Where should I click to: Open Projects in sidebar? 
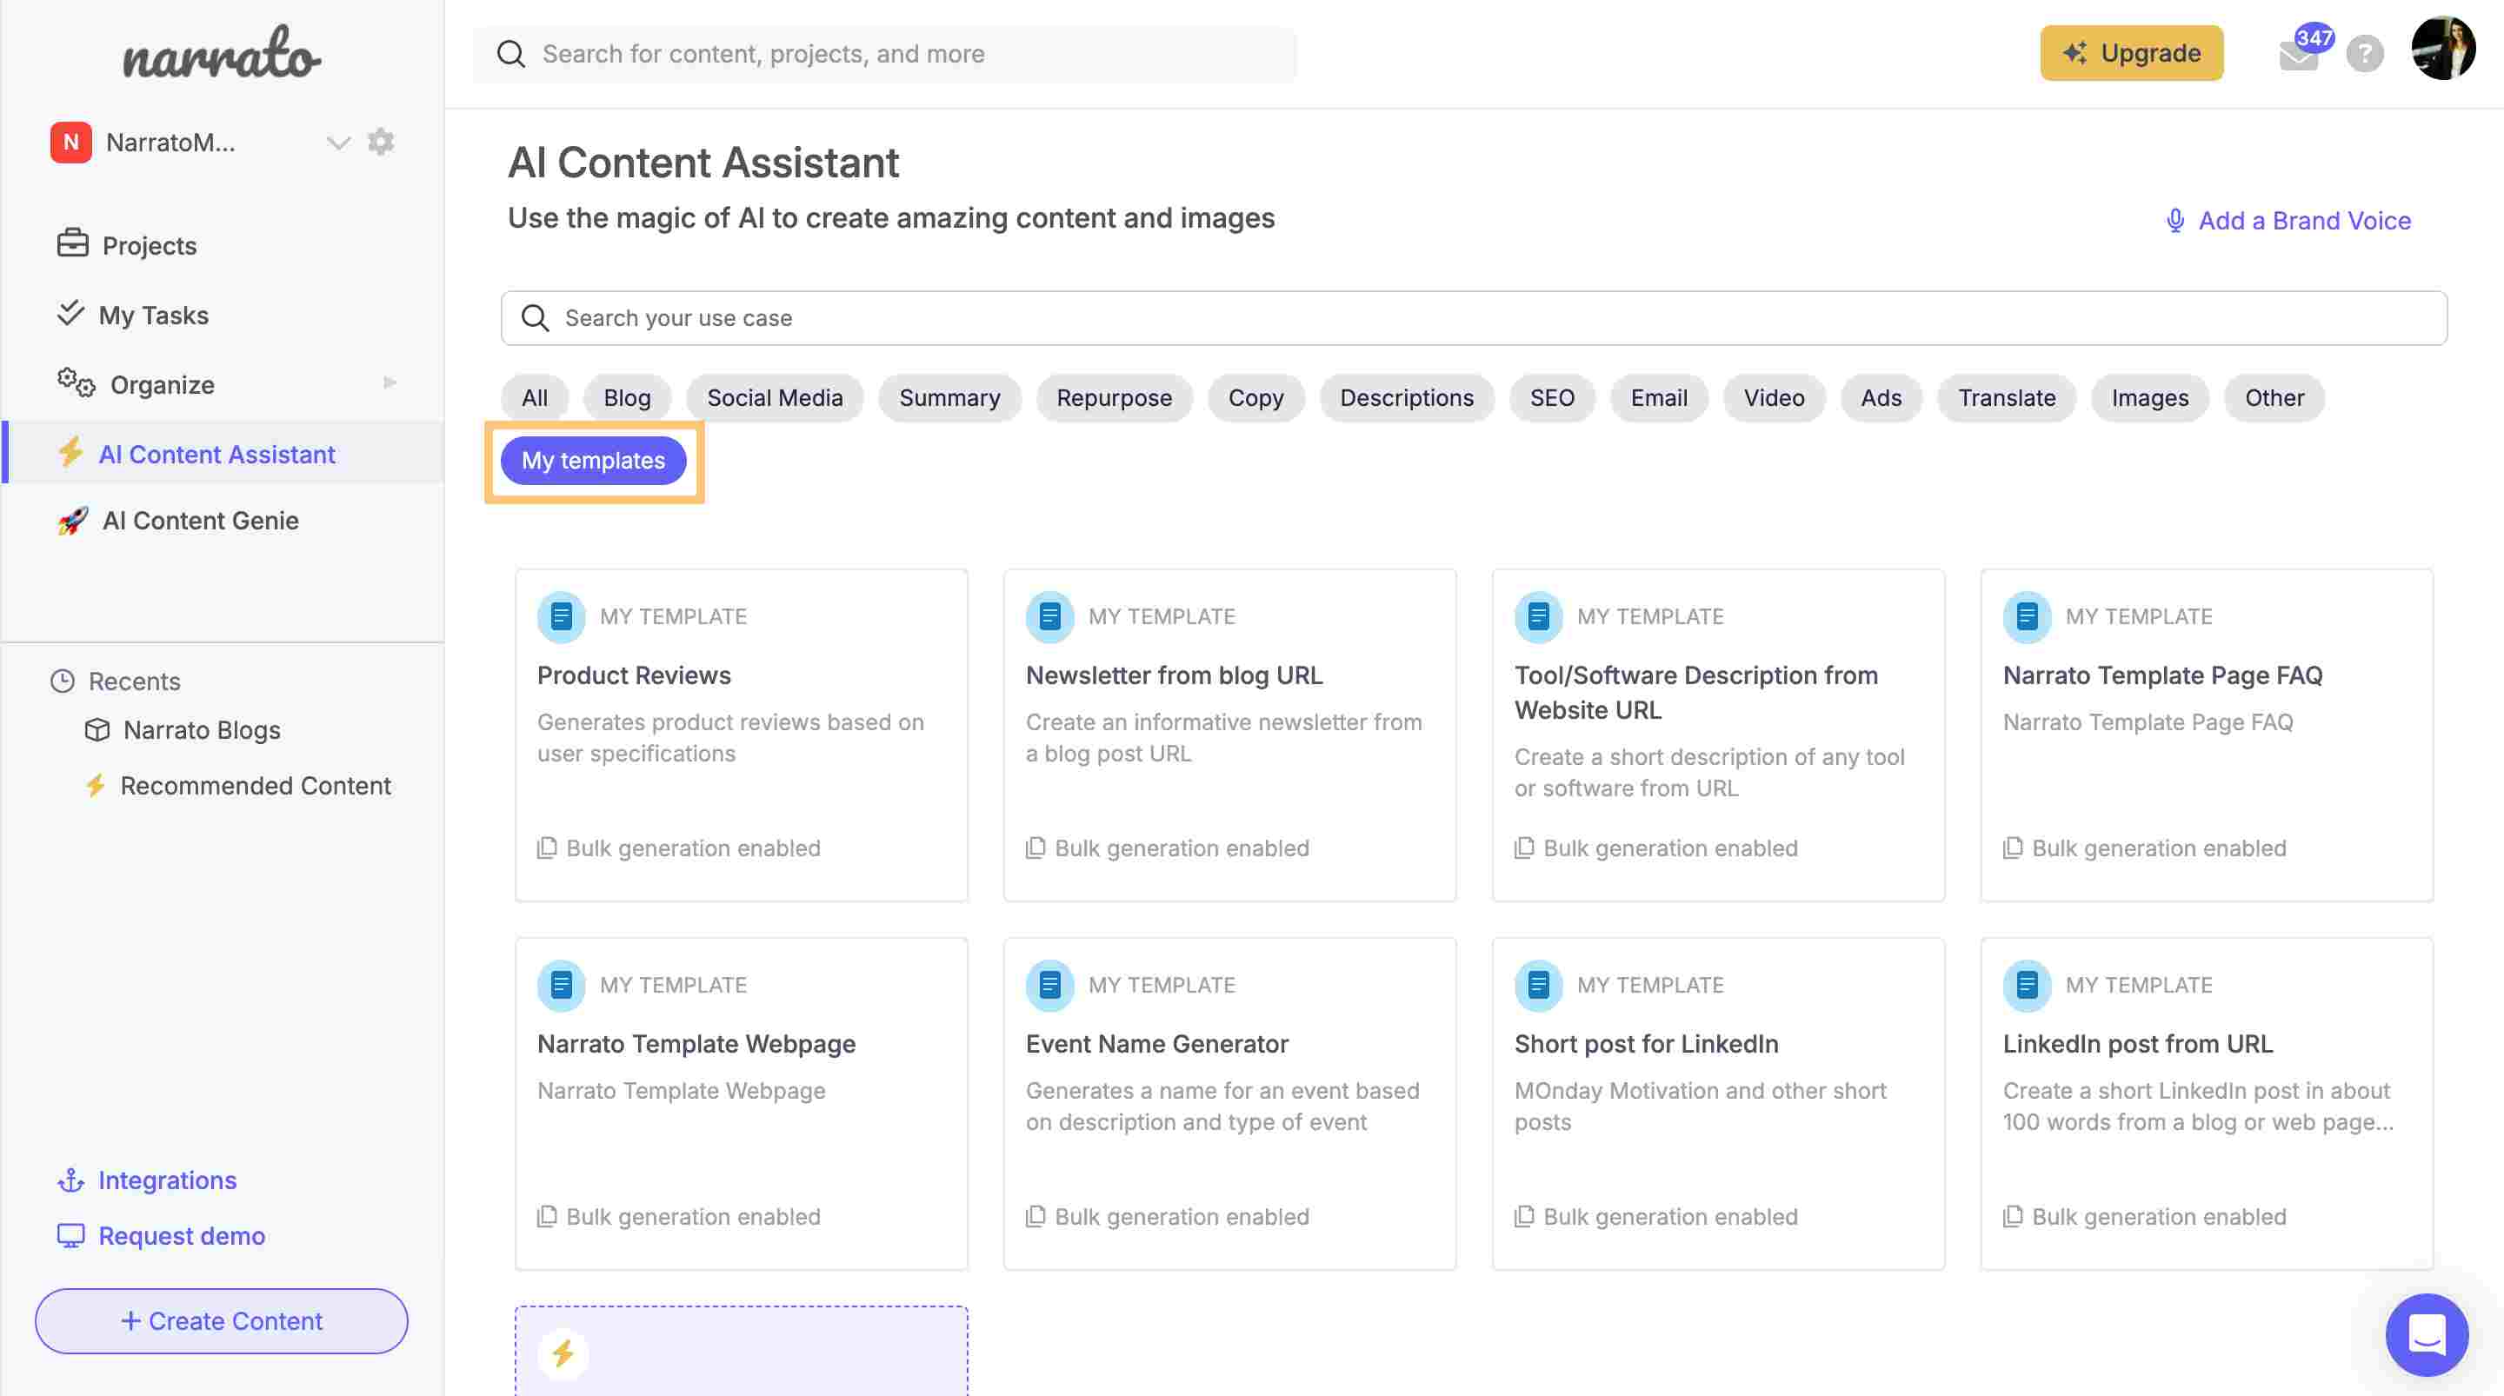(150, 245)
